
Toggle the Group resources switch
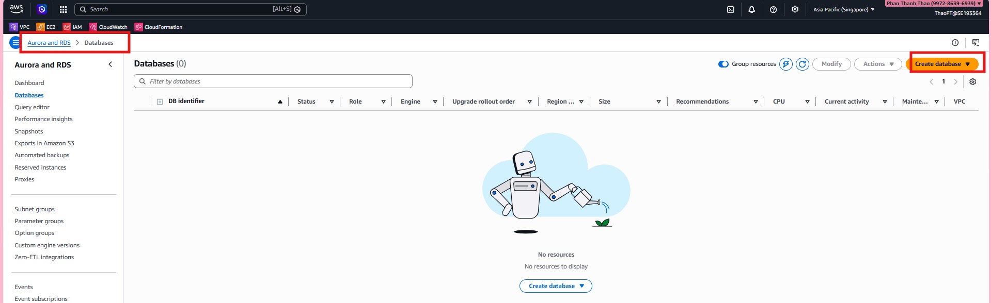pyautogui.click(x=723, y=64)
